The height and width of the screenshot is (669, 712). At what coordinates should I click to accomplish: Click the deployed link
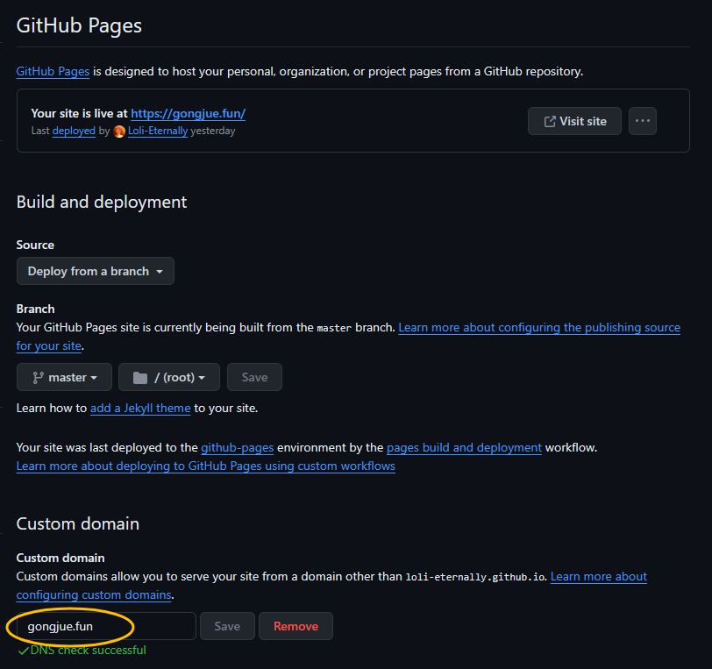point(74,131)
